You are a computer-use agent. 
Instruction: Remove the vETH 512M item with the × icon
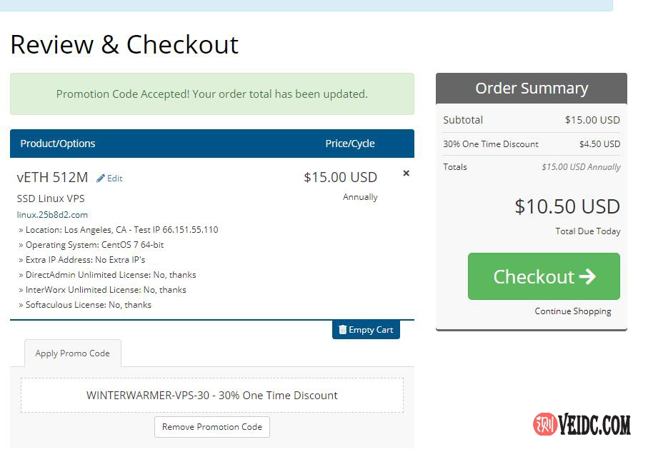(x=407, y=174)
